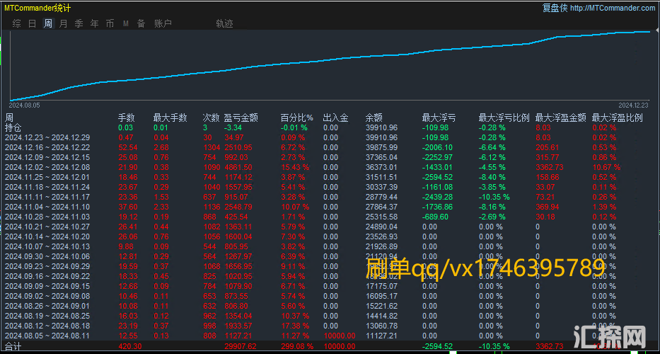Select the 年 yearly statistics tab
Viewport: 660px width, 354px height.
(x=95, y=23)
